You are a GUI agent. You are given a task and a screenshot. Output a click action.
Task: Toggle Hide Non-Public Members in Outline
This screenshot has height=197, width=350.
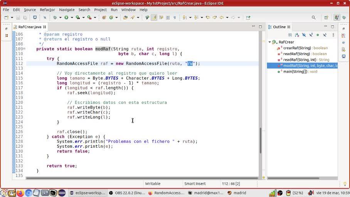click(318, 35)
